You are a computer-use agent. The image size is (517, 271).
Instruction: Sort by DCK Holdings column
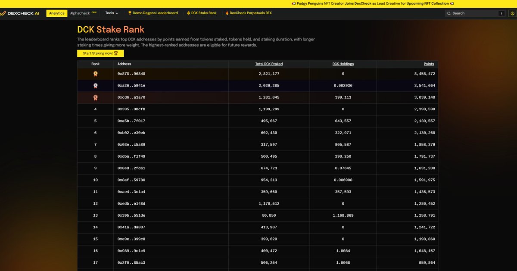(343, 64)
